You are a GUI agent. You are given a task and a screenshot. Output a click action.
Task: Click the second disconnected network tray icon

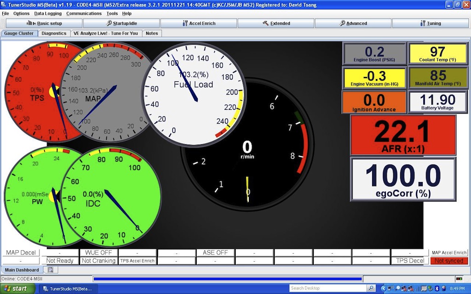pyautogui.click(x=411, y=288)
